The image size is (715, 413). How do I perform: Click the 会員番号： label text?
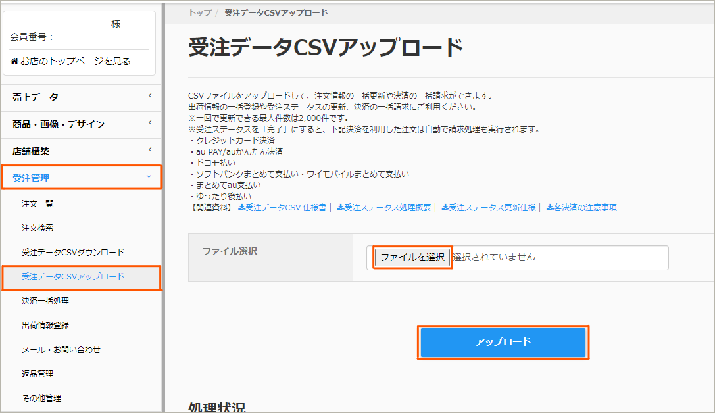click(x=32, y=37)
